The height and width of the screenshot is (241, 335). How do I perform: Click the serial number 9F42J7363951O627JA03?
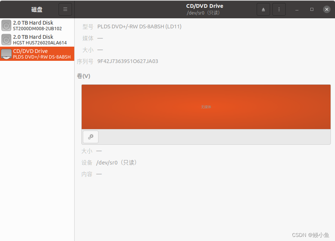click(x=128, y=61)
